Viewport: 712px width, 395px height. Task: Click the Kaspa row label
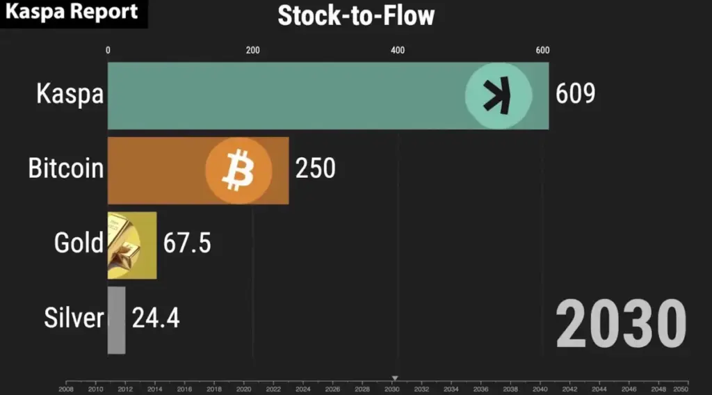tap(70, 95)
